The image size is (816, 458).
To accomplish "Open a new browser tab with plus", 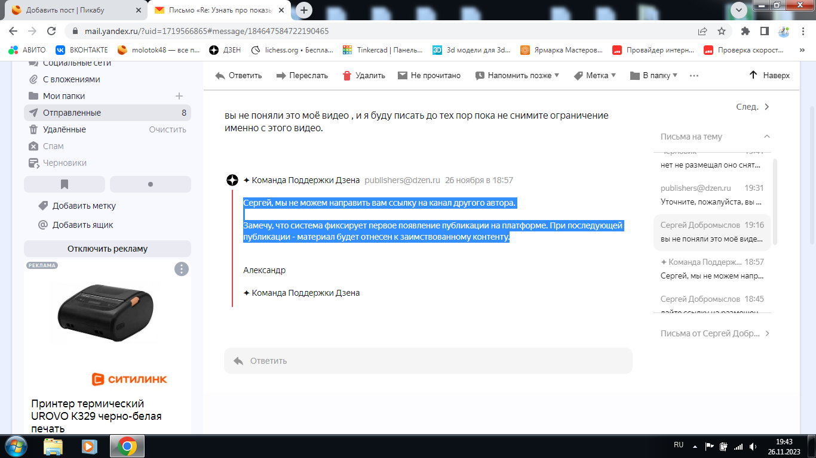I will click(305, 10).
